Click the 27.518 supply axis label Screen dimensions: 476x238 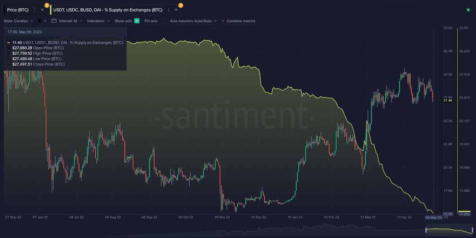click(x=464, y=75)
